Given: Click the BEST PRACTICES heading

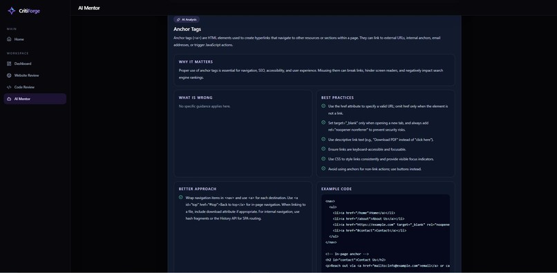Looking at the screenshot, I should [x=337, y=97].
